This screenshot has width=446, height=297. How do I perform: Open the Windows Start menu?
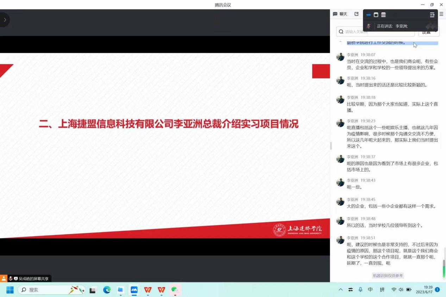tap(10, 290)
